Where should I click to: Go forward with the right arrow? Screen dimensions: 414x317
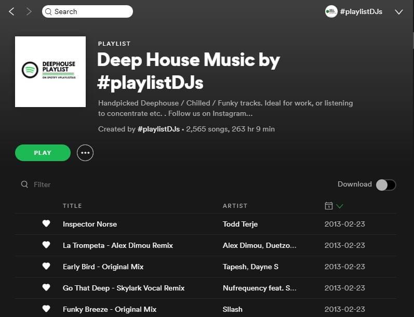[x=29, y=11]
